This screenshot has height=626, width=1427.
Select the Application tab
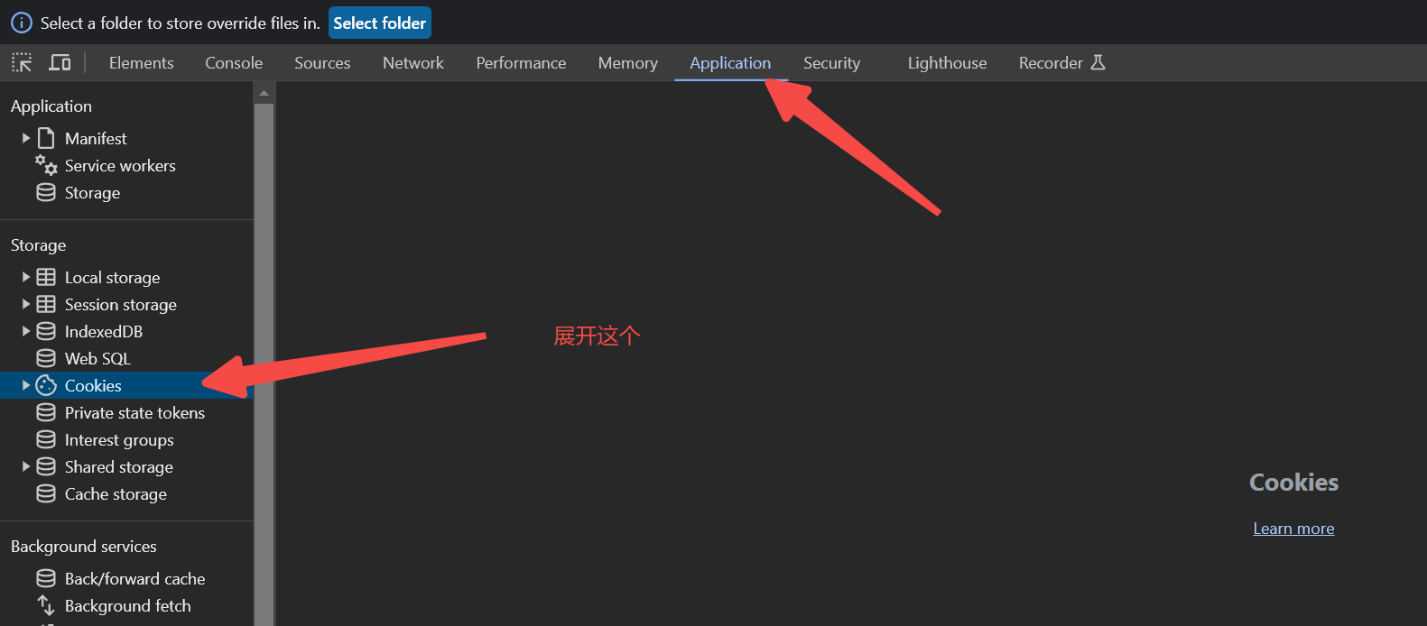[730, 62]
